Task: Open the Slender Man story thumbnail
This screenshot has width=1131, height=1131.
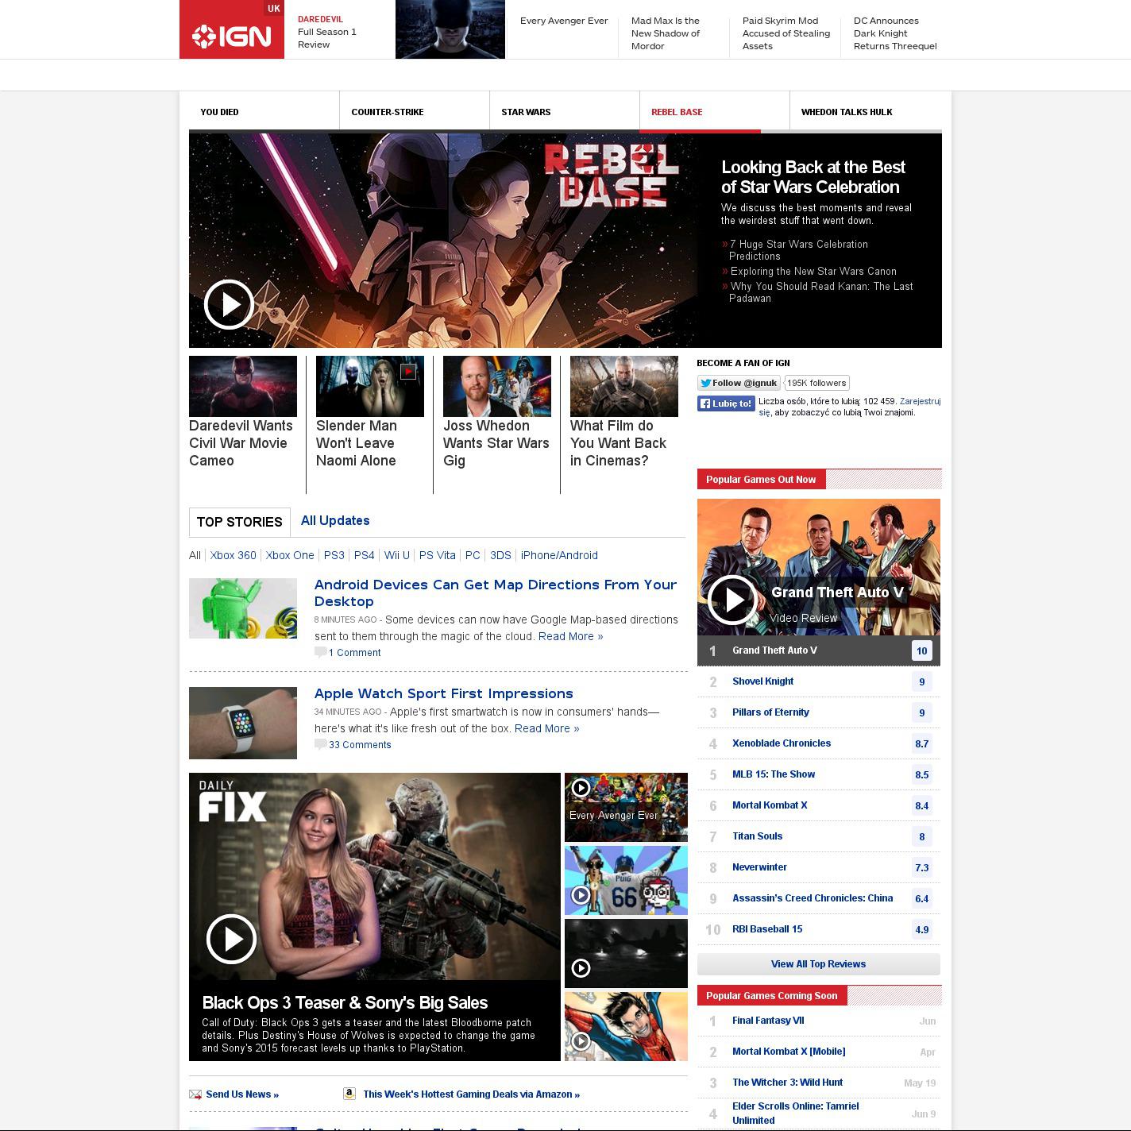Action: click(370, 386)
